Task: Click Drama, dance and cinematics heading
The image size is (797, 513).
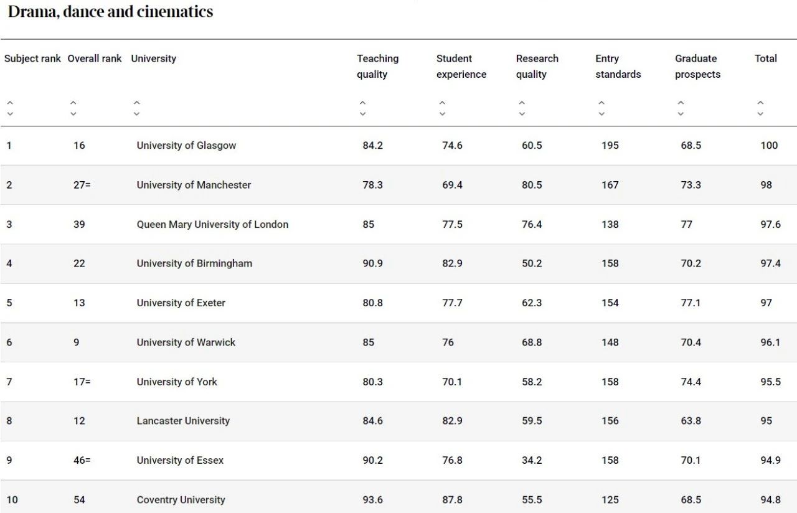Action: click(110, 12)
